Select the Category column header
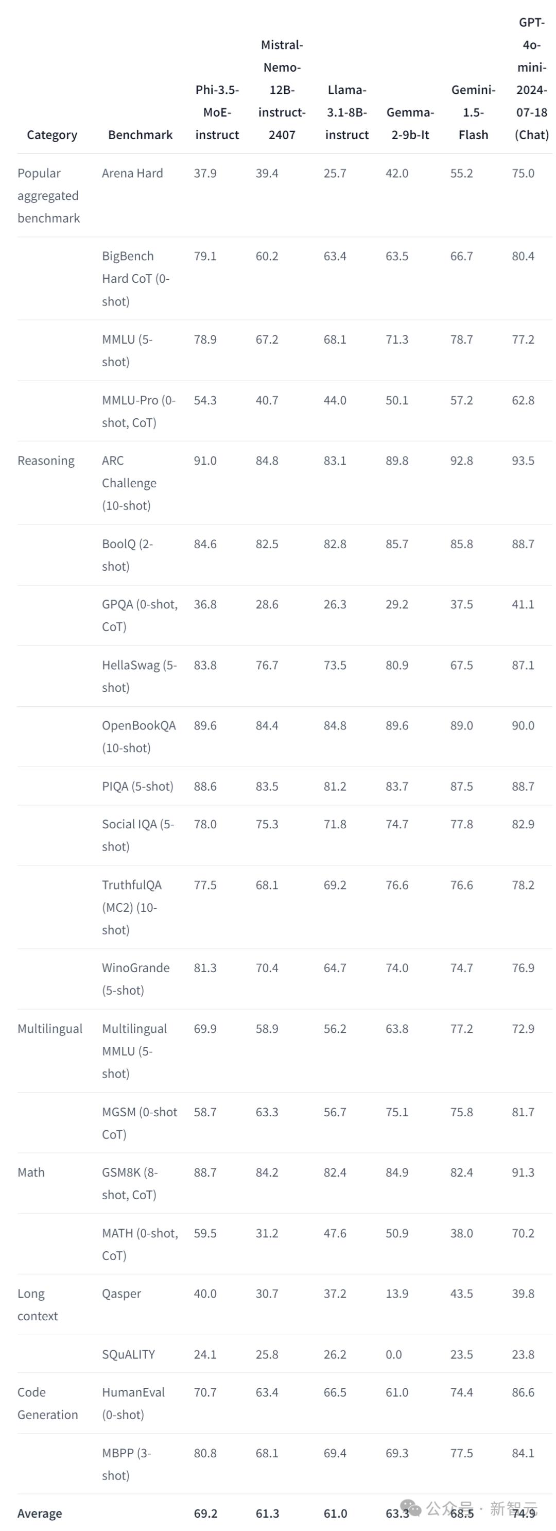 pyautogui.click(x=51, y=135)
